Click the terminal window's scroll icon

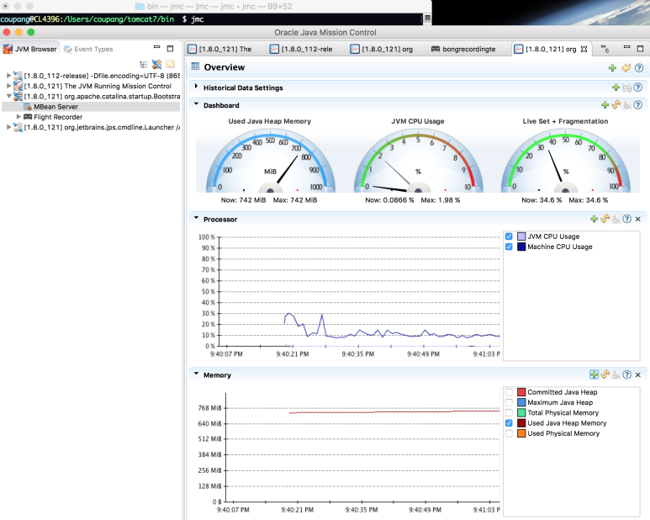tap(427, 18)
